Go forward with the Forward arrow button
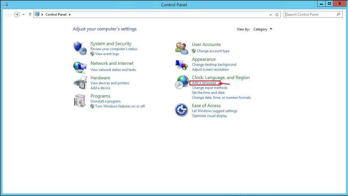Image resolution: width=348 pixels, height=196 pixels. (17, 14)
